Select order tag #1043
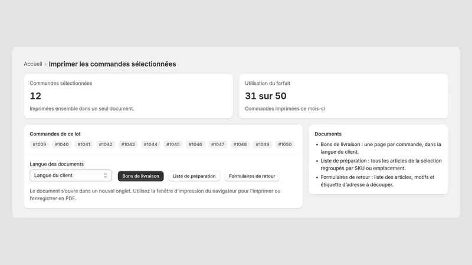The image size is (472, 265). 128,144
